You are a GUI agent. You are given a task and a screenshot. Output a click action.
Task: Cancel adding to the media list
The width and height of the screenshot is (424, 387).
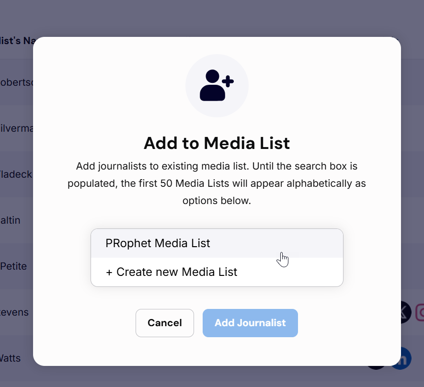coord(165,323)
